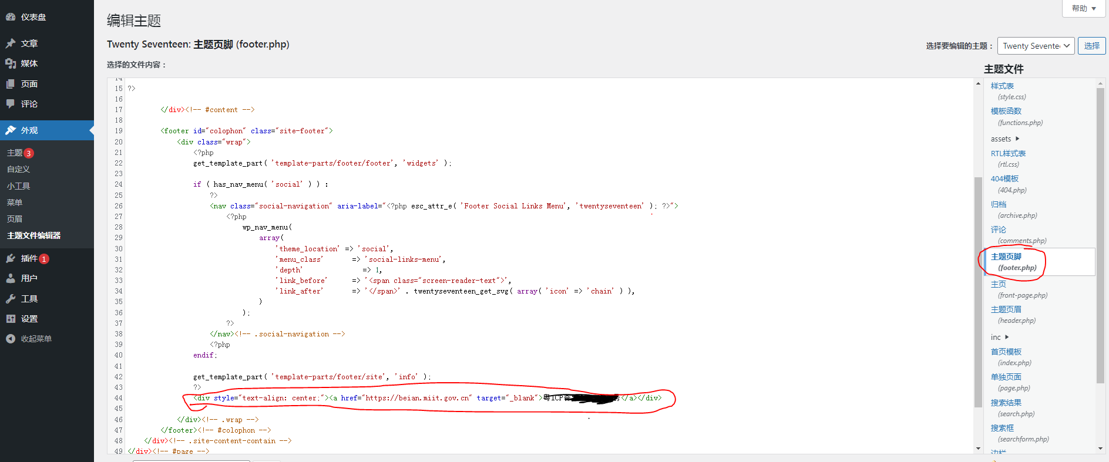Click the plug icon beside 插件
The image size is (1109, 462).
tap(11, 258)
